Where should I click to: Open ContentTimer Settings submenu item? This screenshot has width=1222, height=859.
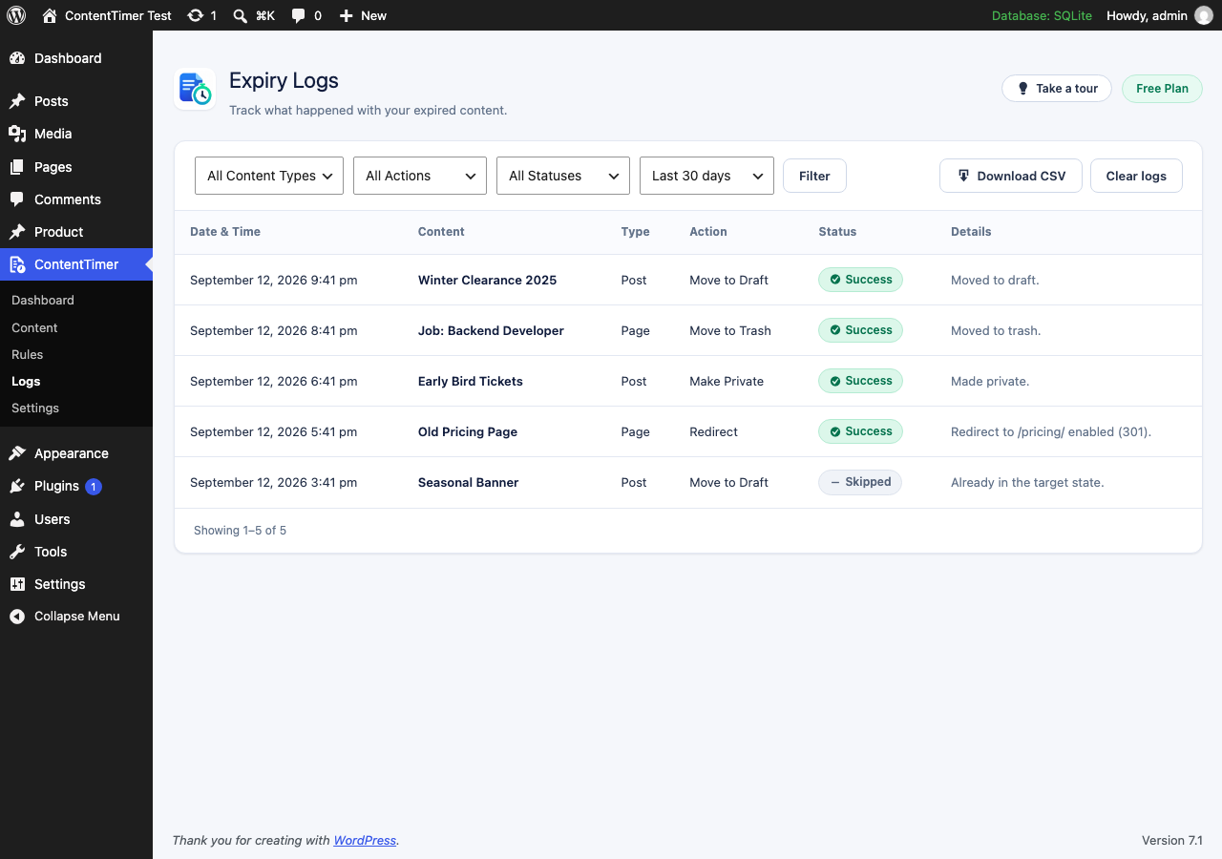pyautogui.click(x=35, y=408)
